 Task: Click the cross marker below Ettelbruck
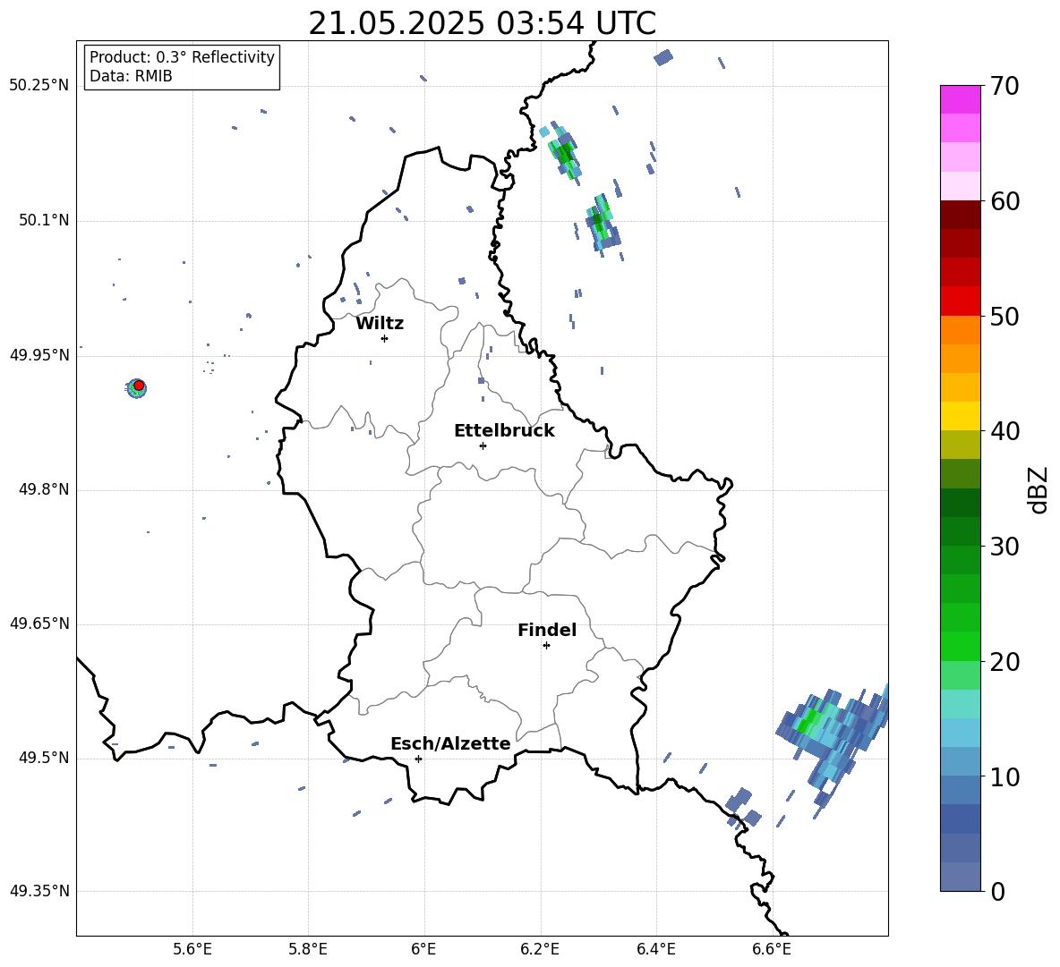(x=483, y=445)
